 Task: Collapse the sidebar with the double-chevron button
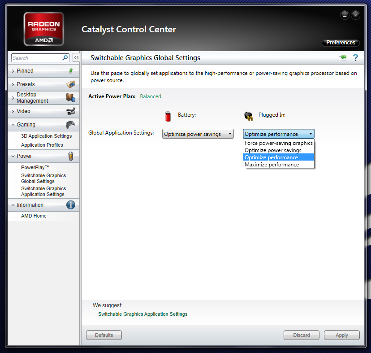[x=76, y=57]
